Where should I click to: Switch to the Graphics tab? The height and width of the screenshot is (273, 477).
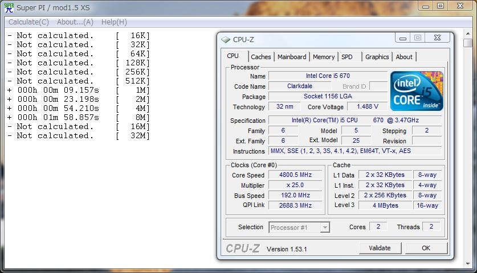click(x=377, y=57)
